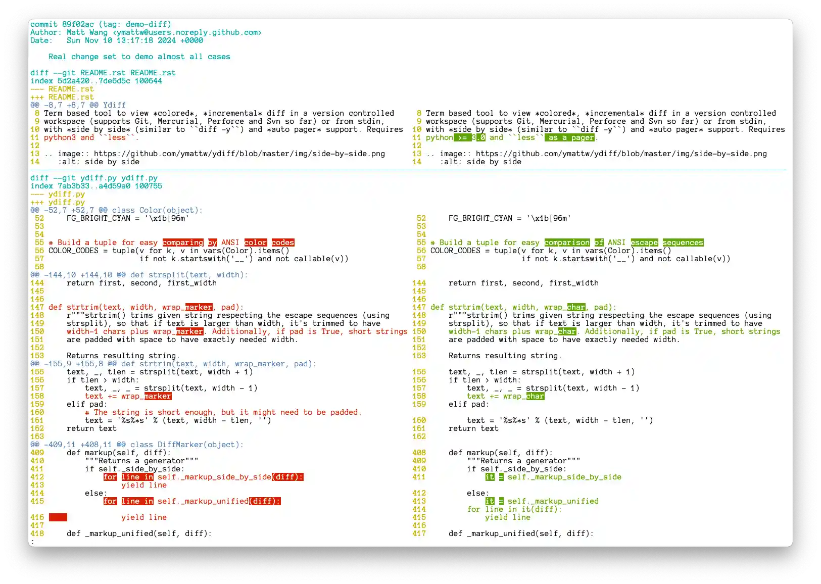Viewport: 821px width, 584px height.
Task: Click red 'marker' in 'width-1 chars plus' line
Action: pos(189,331)
